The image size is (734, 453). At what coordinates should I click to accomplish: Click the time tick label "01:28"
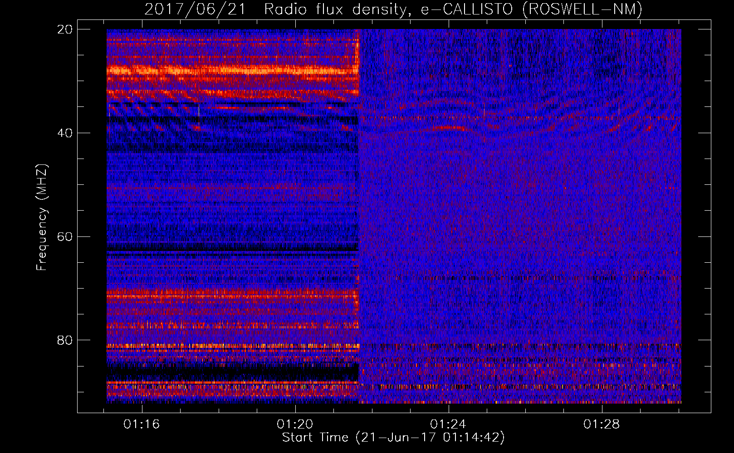point(602,424)
